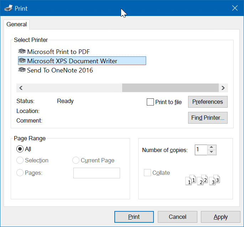Click the printer icon in the title bar
Viewport: 244px width, 227px height.
(9, 8)
